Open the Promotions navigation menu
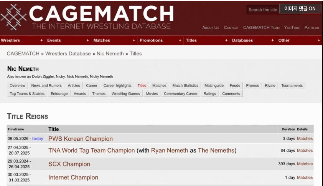 click(x=151, y=40)
